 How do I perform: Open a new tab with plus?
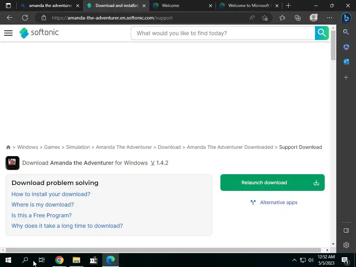(288, 6)
